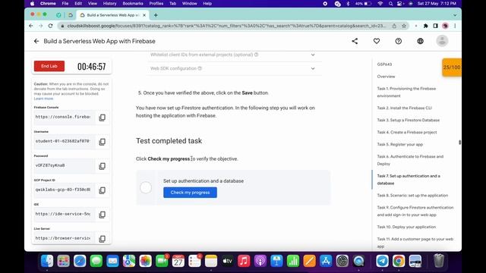Open the Chrome tab list chevron
Image resolution: width=486 pixels, height=273 pixels.
click(455, 15)
